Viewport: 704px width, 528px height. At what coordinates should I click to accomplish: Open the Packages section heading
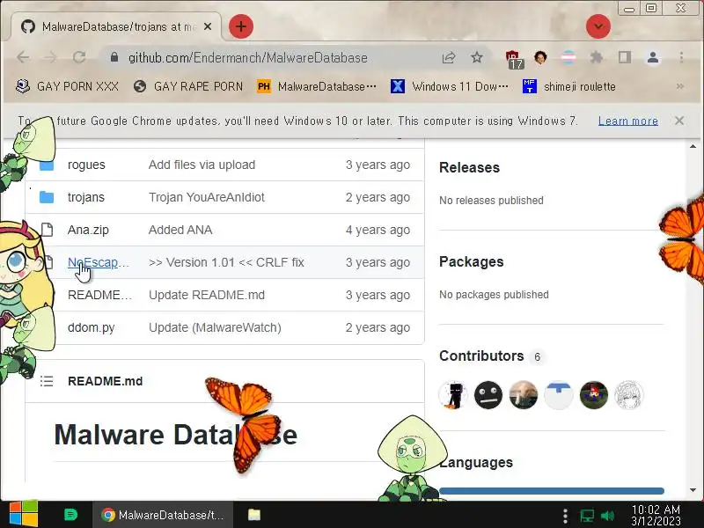(472, 261)
